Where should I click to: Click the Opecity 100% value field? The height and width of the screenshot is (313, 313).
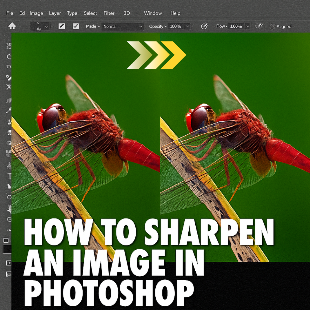click(x=176, y=26)
